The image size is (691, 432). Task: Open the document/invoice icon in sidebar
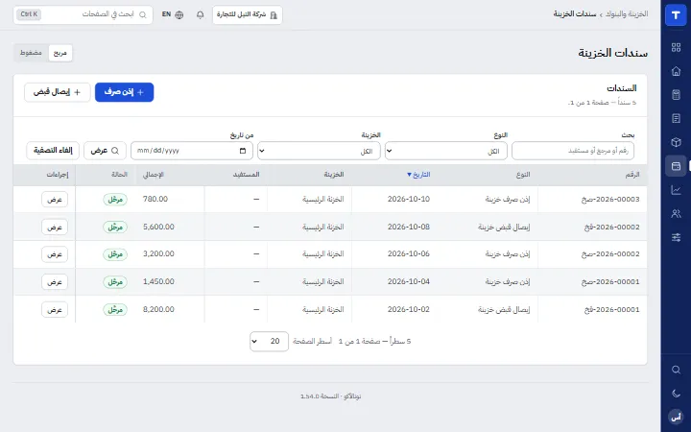click(676, 119)
